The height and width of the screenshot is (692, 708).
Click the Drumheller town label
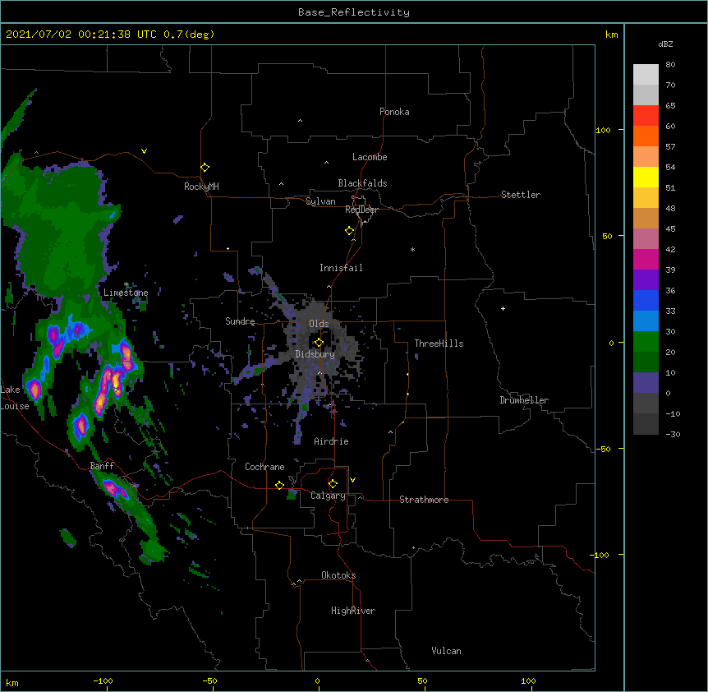click(x=524, y=400)
